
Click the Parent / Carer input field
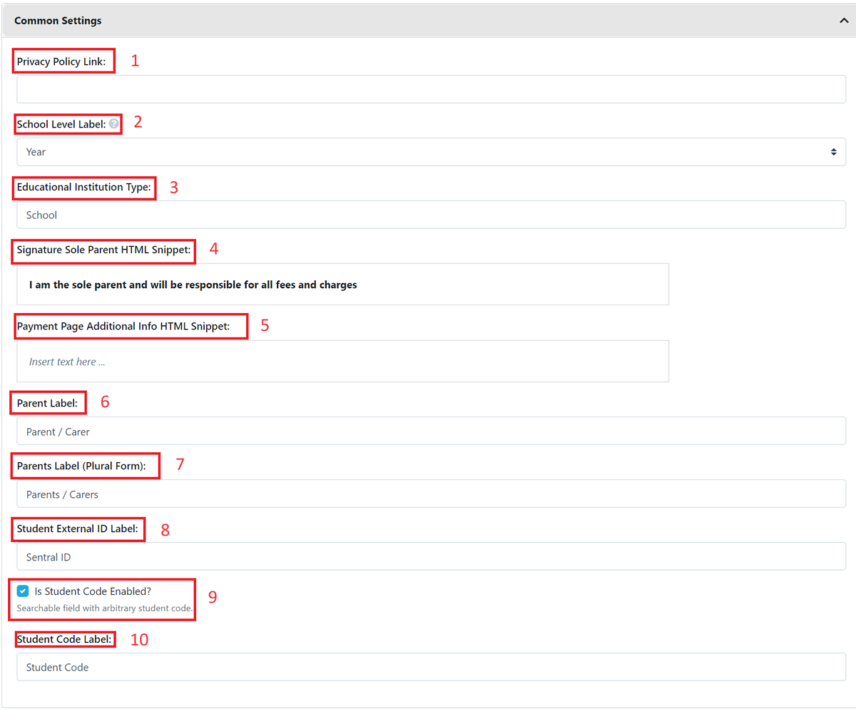(428, 430)
